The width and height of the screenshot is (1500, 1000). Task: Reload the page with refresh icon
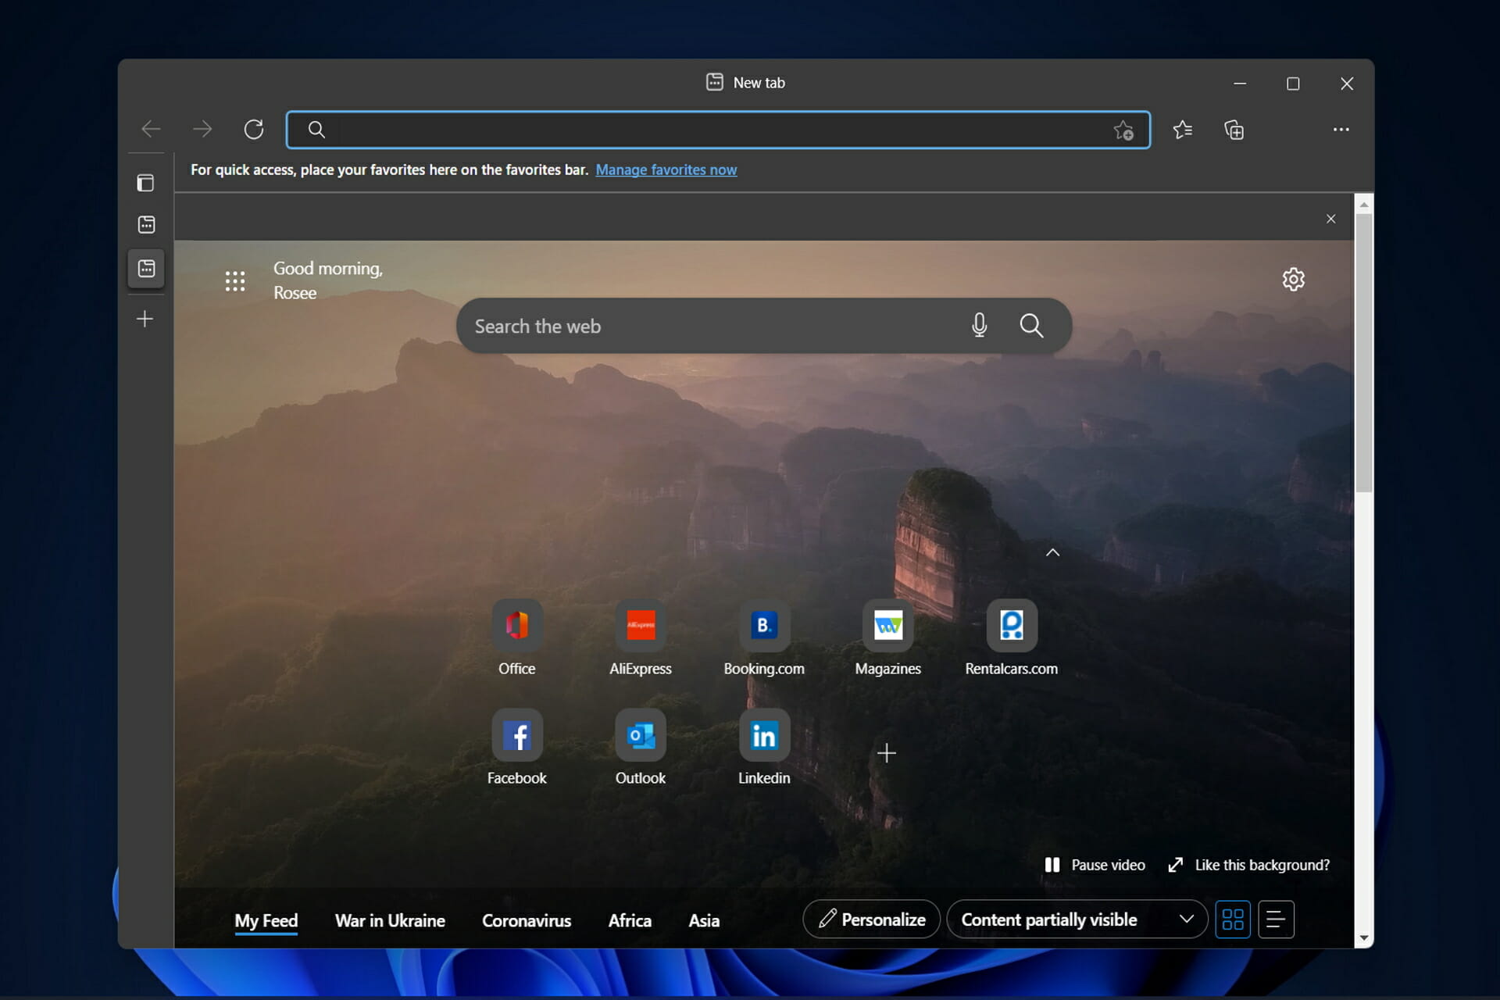coord(254,129)
